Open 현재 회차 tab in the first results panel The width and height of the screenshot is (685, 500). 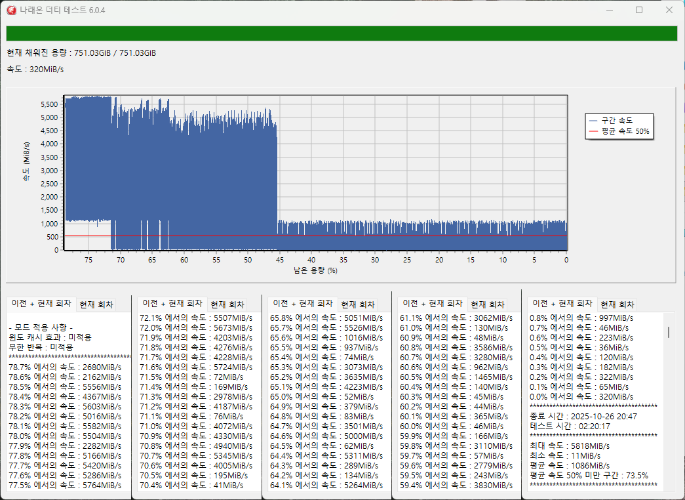point(96,304)
